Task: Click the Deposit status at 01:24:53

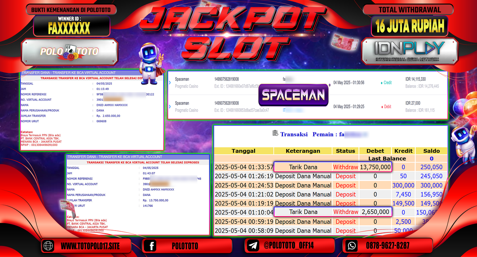Action: pos(345,185)
